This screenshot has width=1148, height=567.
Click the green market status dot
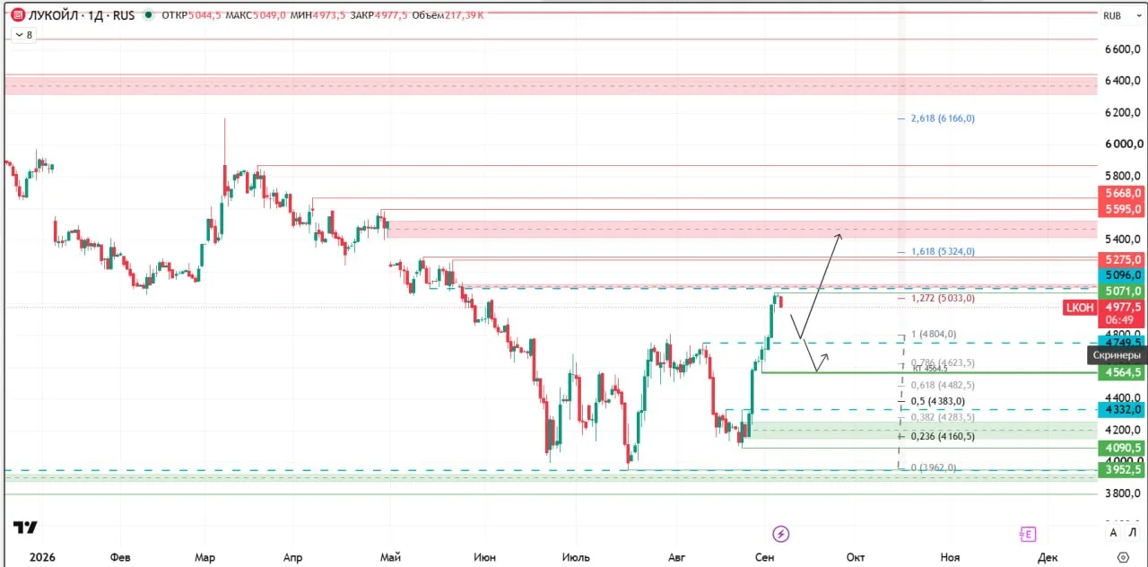click(x=149, y=15)
